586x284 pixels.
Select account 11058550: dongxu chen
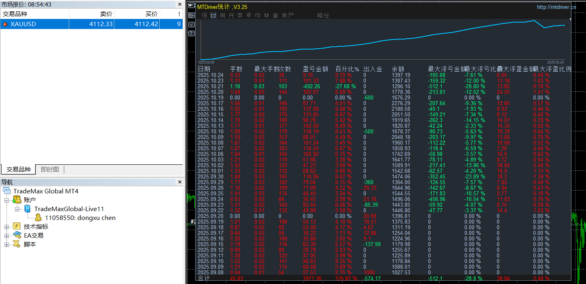click(x=80, y=218)
